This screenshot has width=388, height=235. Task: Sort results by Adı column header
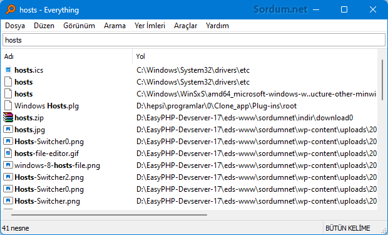click(67, 56)
